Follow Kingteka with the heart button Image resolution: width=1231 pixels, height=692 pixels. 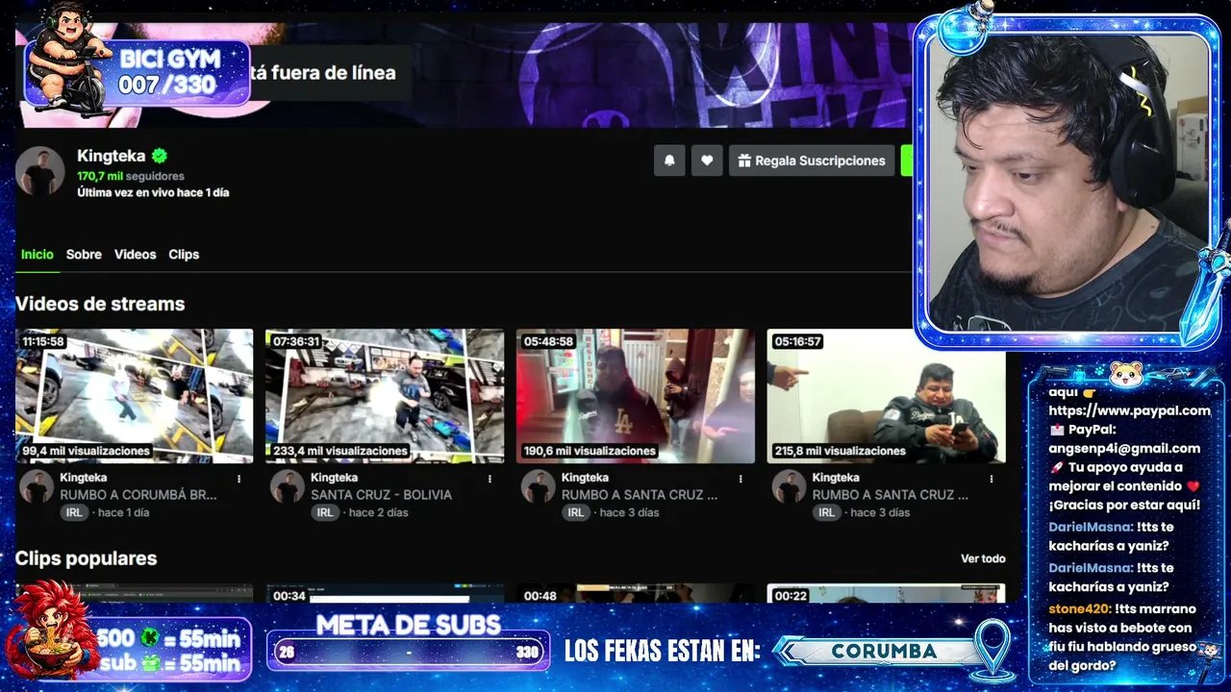[x=707, y=161]
